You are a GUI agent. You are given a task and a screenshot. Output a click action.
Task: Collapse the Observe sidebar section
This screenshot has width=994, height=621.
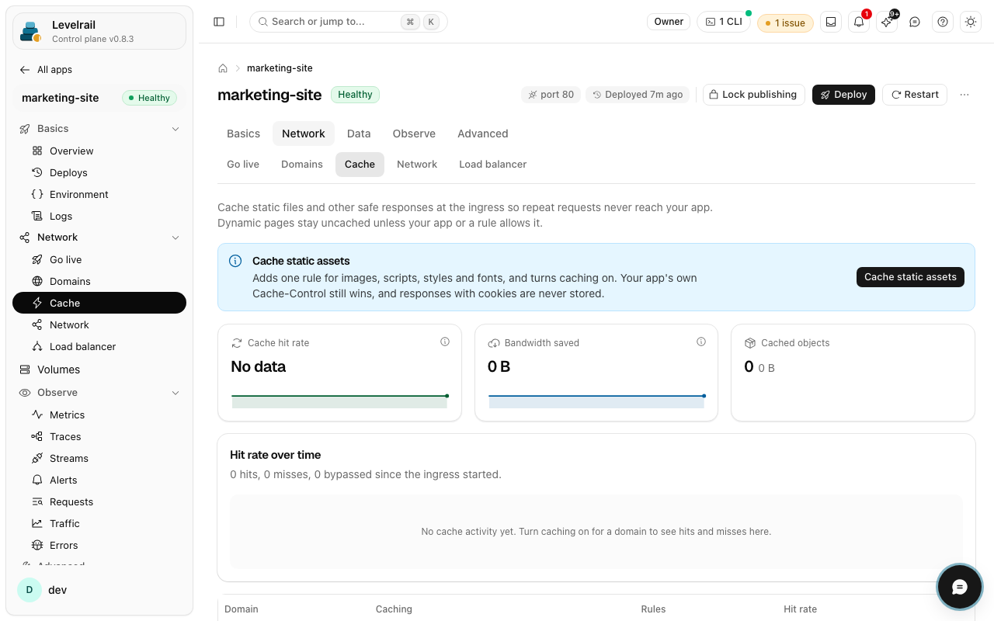(99, 393)
